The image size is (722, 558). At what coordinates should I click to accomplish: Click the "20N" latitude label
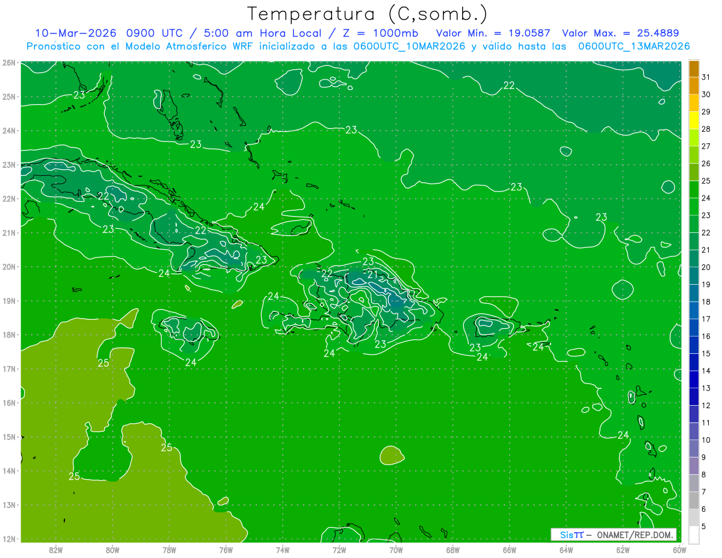[x=8, y=267]
